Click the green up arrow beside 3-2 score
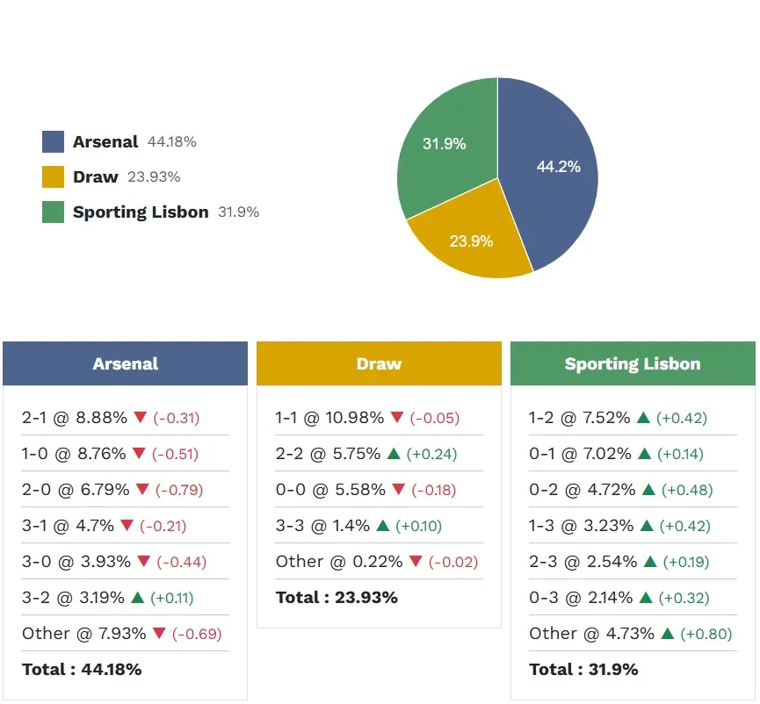Screen dimensions: 760x704 coord(137,598)
